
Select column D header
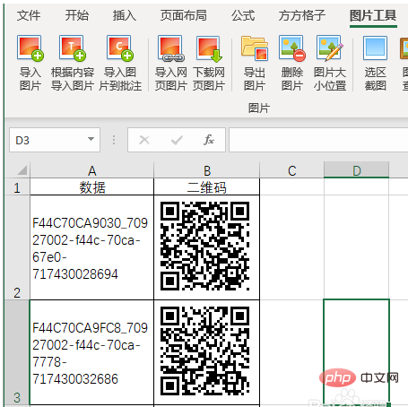coord(356,170)
